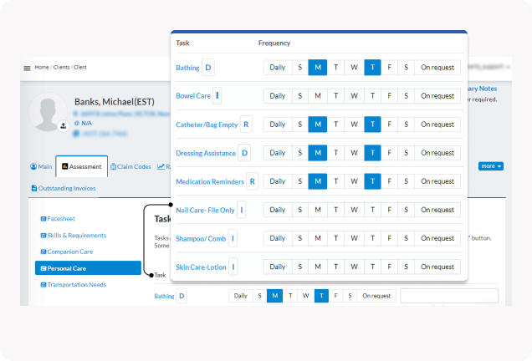Open the Catheter/Bag Empty task link

click(x=207, y=125)
